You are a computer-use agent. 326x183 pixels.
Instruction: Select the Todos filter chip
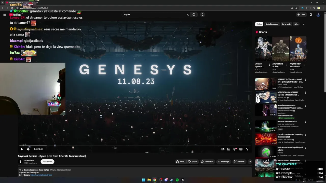pyautogui.click(x=259, y=24)
